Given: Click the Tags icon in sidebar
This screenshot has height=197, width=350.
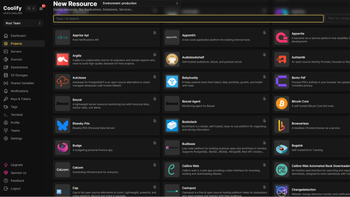Looking at the screenshot, I should [6, 107].
